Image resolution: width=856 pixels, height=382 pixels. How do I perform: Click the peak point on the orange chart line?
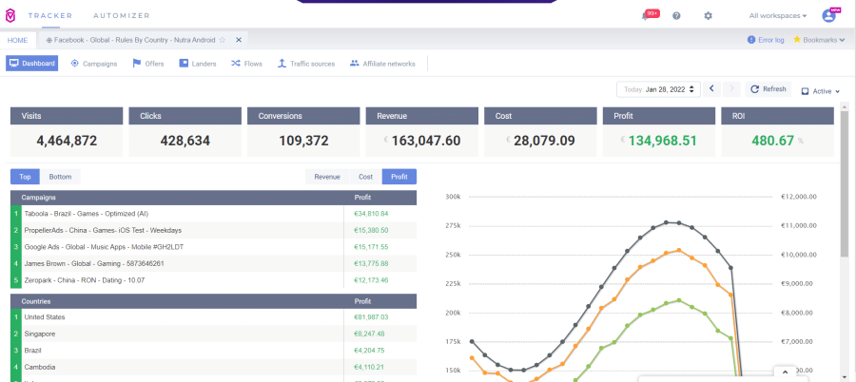click(x=678, y=250)
